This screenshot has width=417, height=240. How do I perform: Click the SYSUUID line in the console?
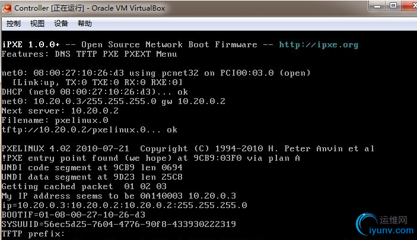coord(119,224)
